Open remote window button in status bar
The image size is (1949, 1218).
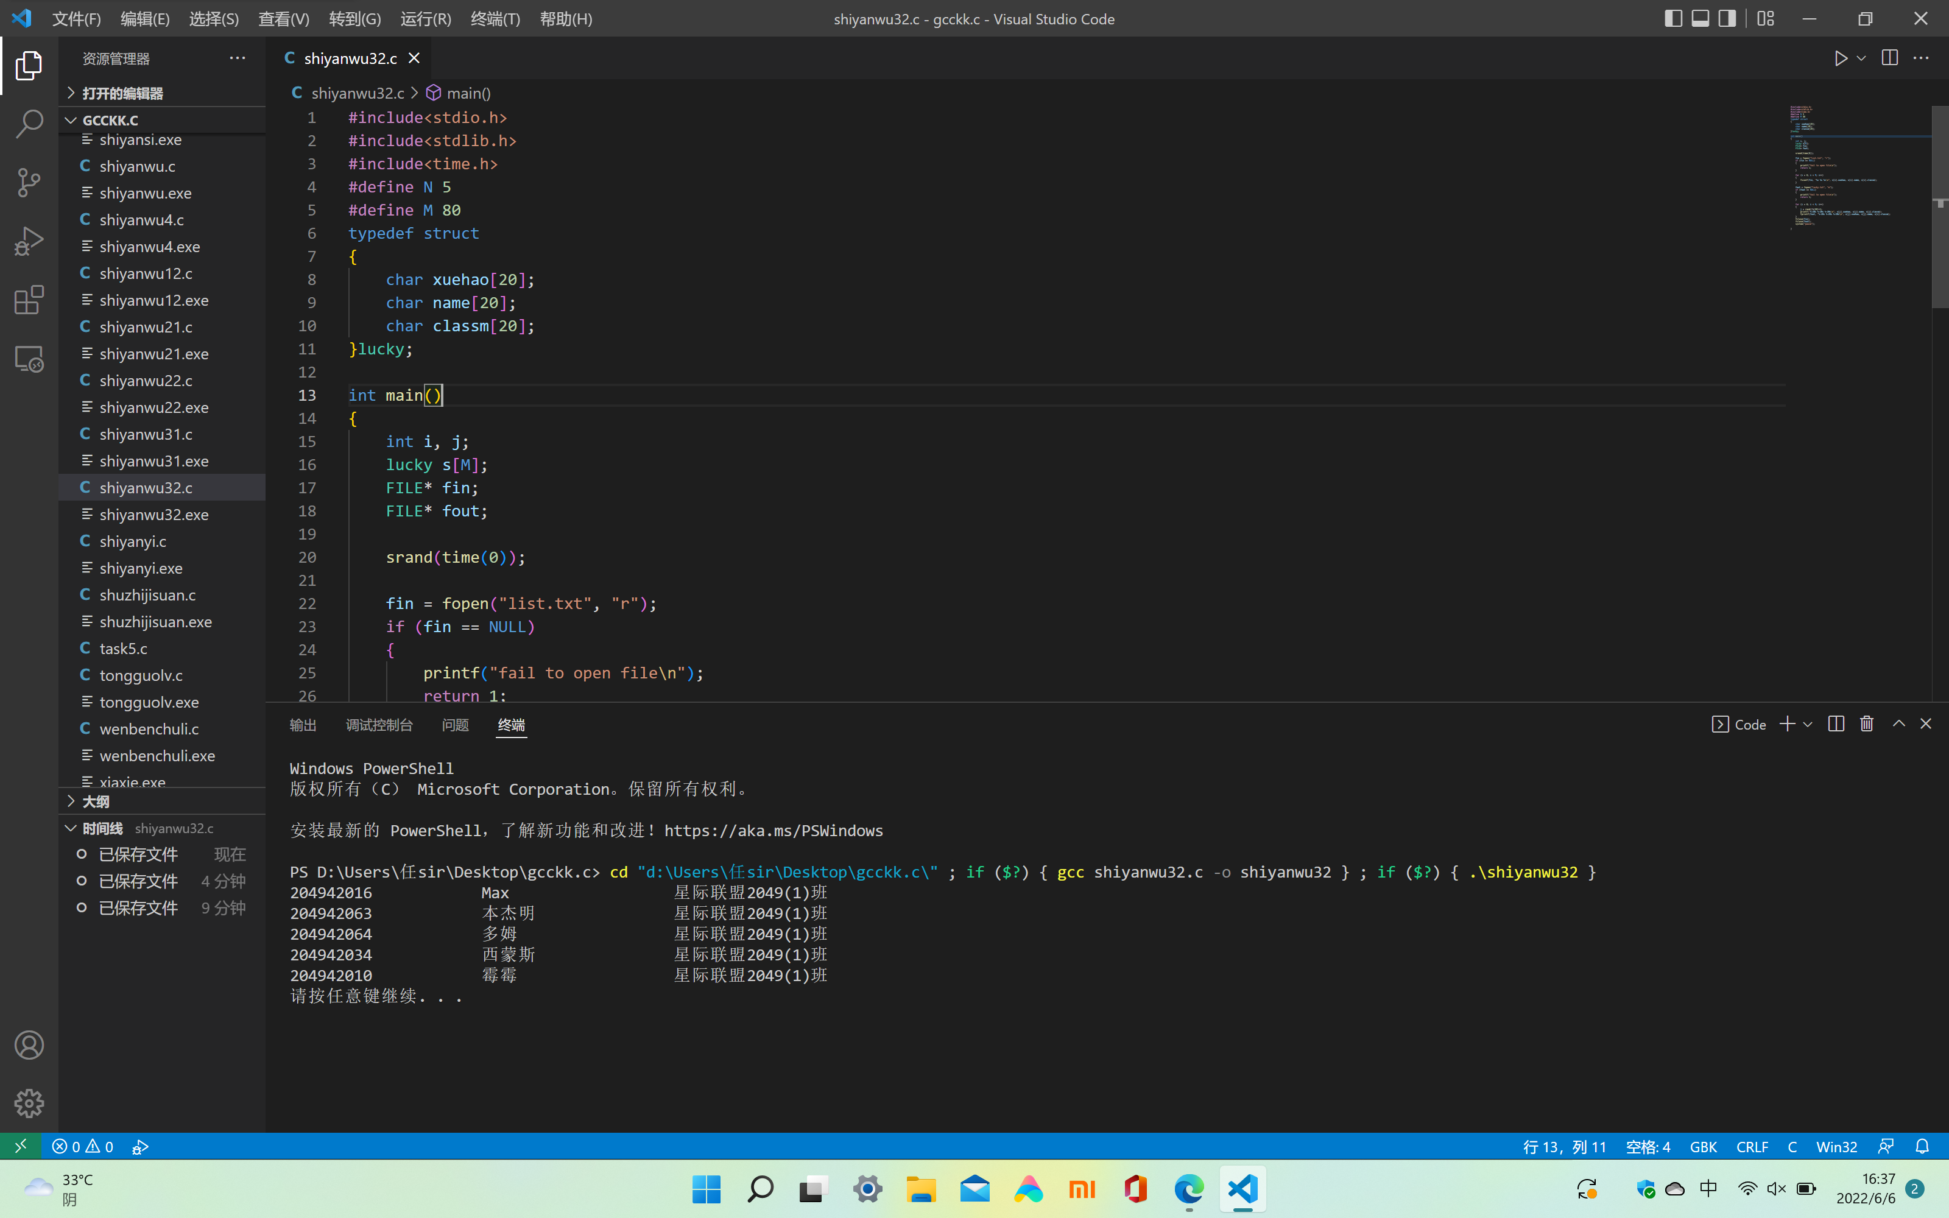tap(21, 1146)
